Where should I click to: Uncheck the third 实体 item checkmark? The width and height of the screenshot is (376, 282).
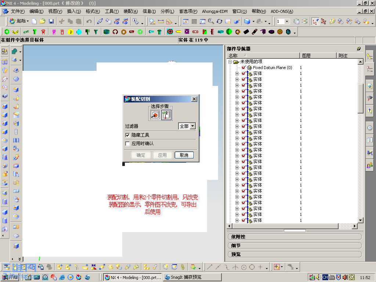pyautogui.click(x=244, y=85)
